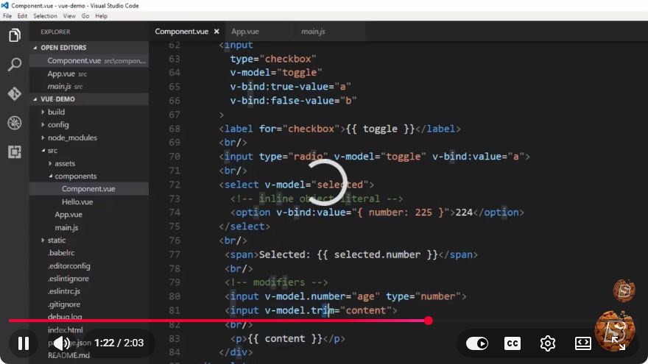Open the Selection menu
The image size is (648, 364).
point(45,16)
